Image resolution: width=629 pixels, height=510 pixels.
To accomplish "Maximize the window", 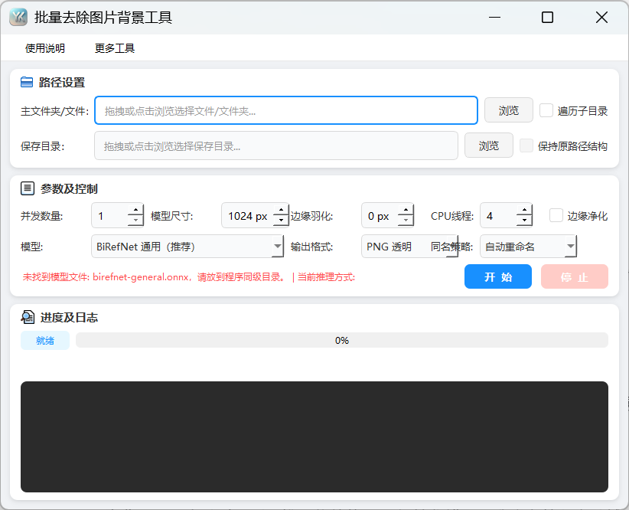I will tap(547, 18).
